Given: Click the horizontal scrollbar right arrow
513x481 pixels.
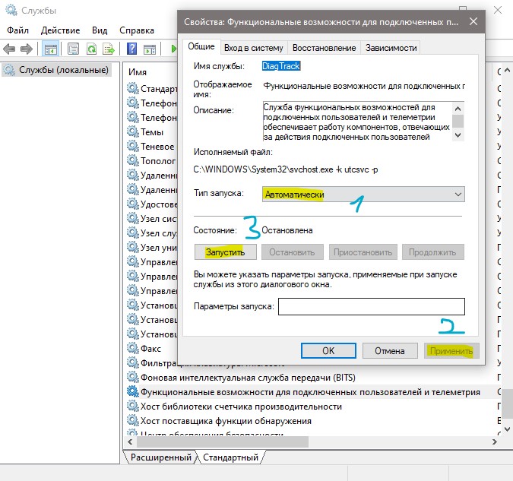Looking at the screenshot, I should point(494,441).
